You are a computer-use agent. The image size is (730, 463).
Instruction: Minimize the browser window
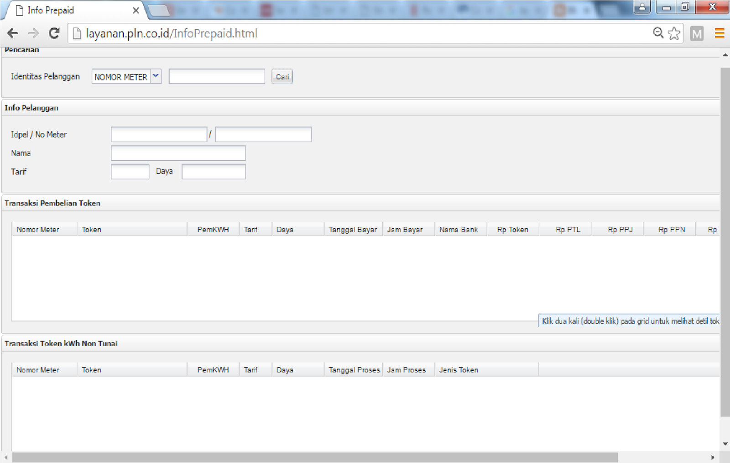tap(667, 7)
